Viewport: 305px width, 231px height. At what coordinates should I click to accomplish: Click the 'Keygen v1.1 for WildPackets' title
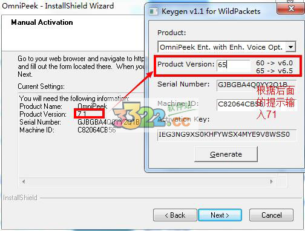click(x=211, y=11)
